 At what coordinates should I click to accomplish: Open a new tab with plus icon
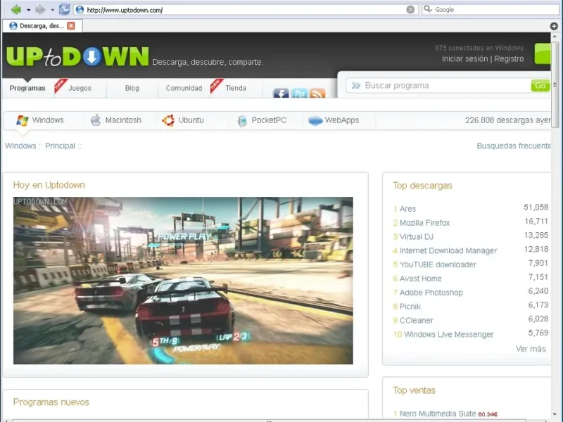click(554, 26)
